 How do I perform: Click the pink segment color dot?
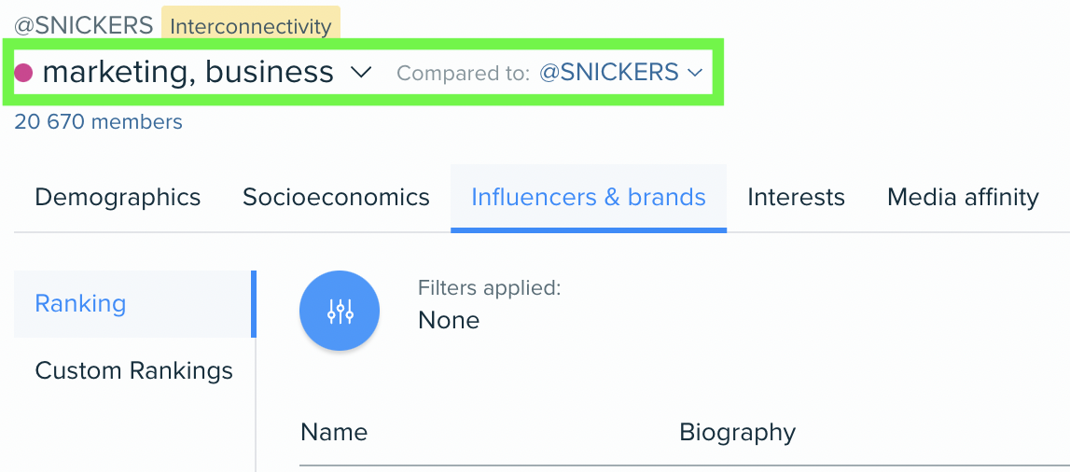click(24, 73)
